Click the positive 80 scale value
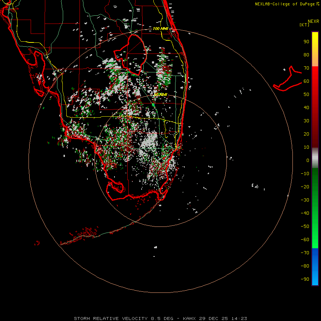The image size is (321, 321). (x=306, y=55)
